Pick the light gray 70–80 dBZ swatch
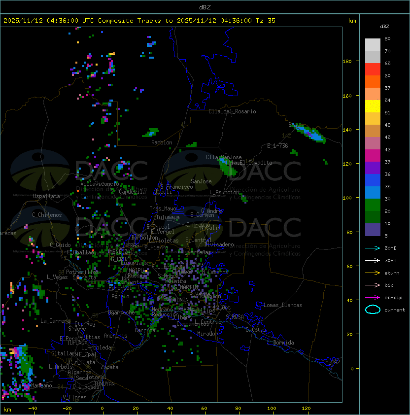The image size is (410, 415). [x=373, y=44]
